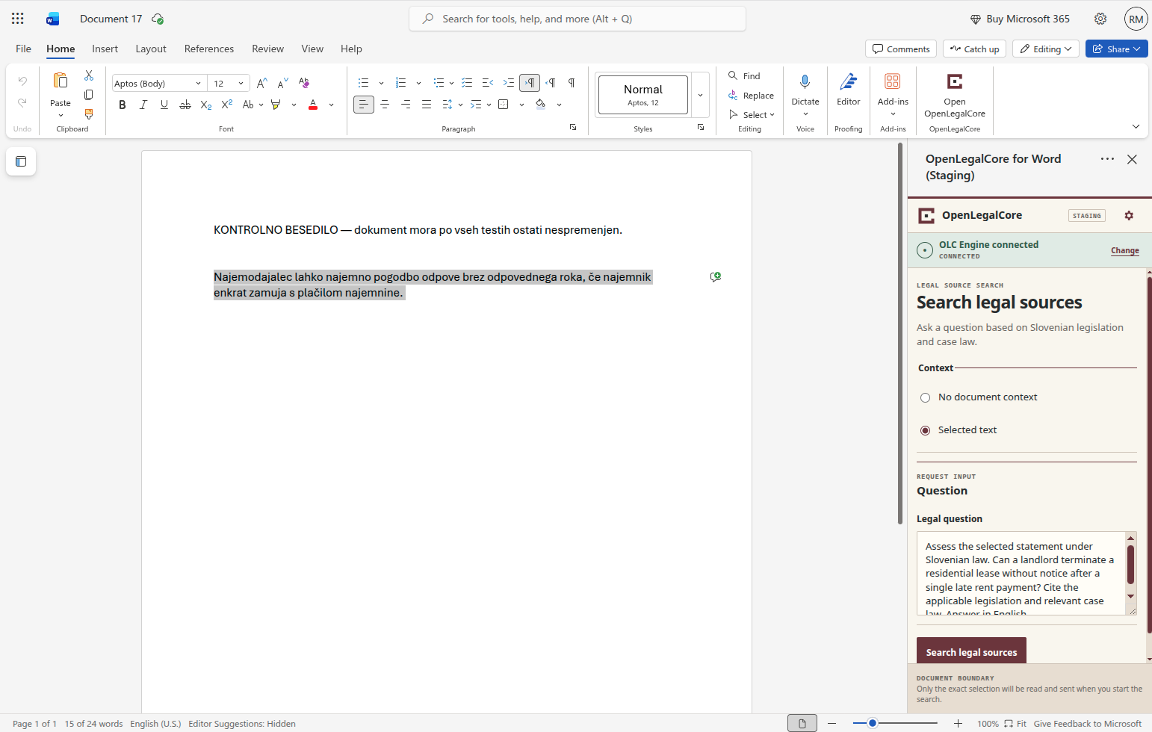Insert a bulleted list
Viewport: 1152px width, 732px height.
pos(364,83)
